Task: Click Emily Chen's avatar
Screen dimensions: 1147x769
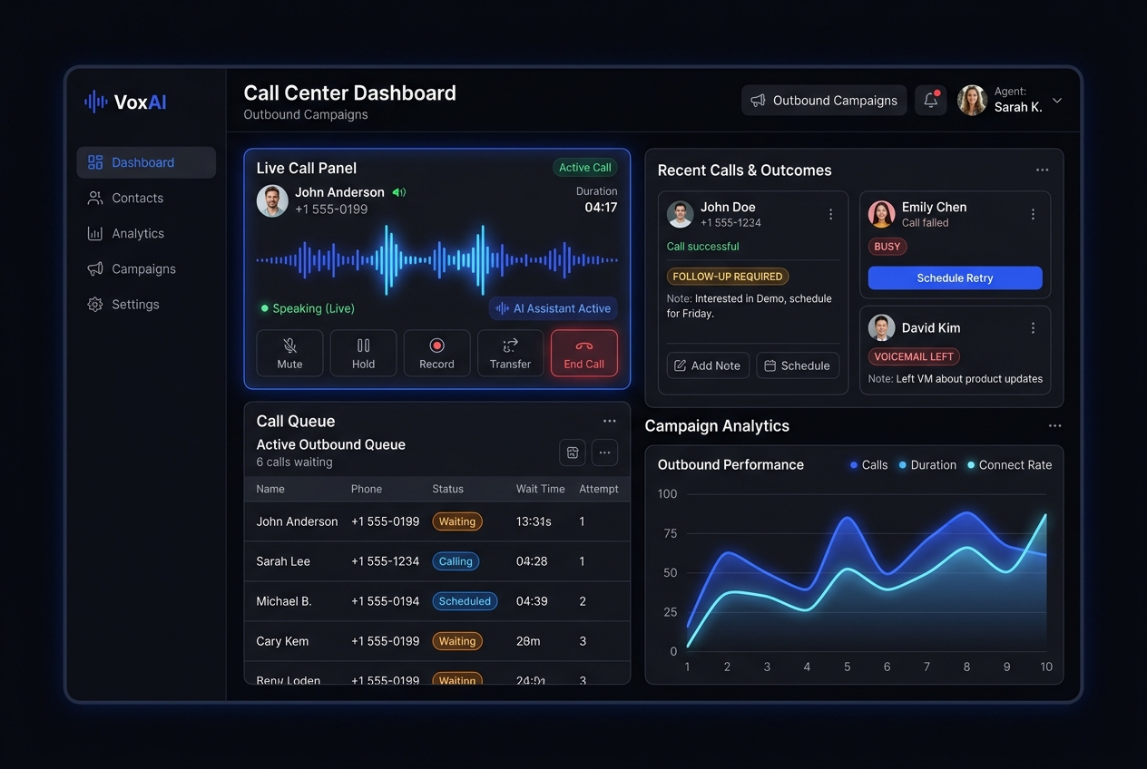Action: pyautogui.click(x=881, y=214)
